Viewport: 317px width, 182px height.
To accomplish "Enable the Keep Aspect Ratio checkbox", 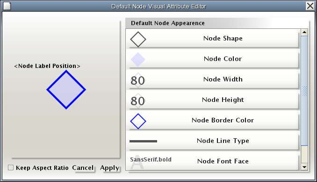I will pyautogui.click(x=11, y=168).
